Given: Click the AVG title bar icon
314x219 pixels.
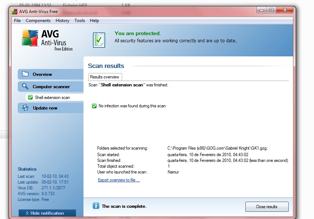Looking at the screenshot, I should click(14, 12).
